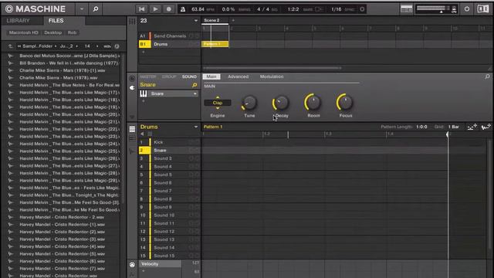Toggle the audio engine power icon

[467, 9]
